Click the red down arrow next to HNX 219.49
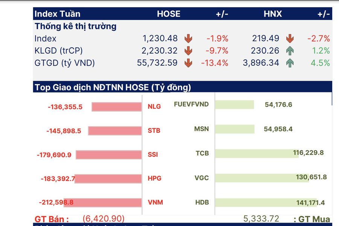The height and width of the screenshot is (226, 339). (290, 38)
